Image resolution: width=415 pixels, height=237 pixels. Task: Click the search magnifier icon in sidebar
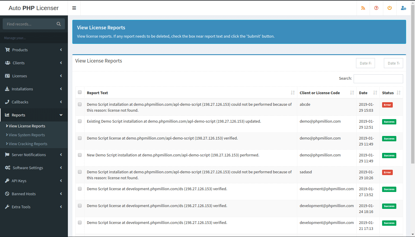pyautogui.click(x=59, y=24)
